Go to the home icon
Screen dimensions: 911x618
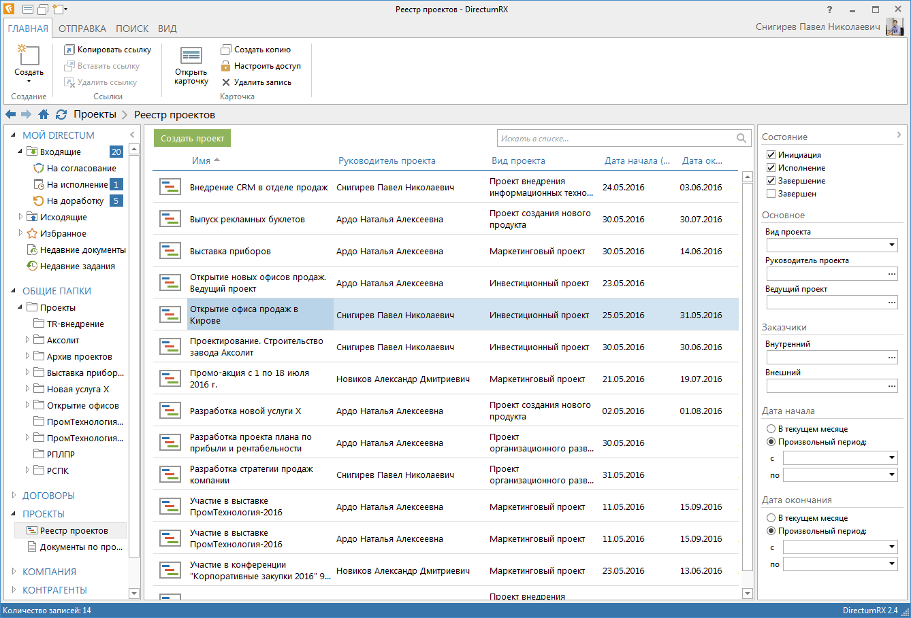pos(44,114)
